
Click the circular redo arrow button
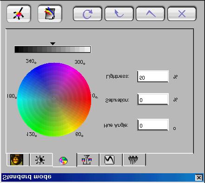tap(87, 14)
